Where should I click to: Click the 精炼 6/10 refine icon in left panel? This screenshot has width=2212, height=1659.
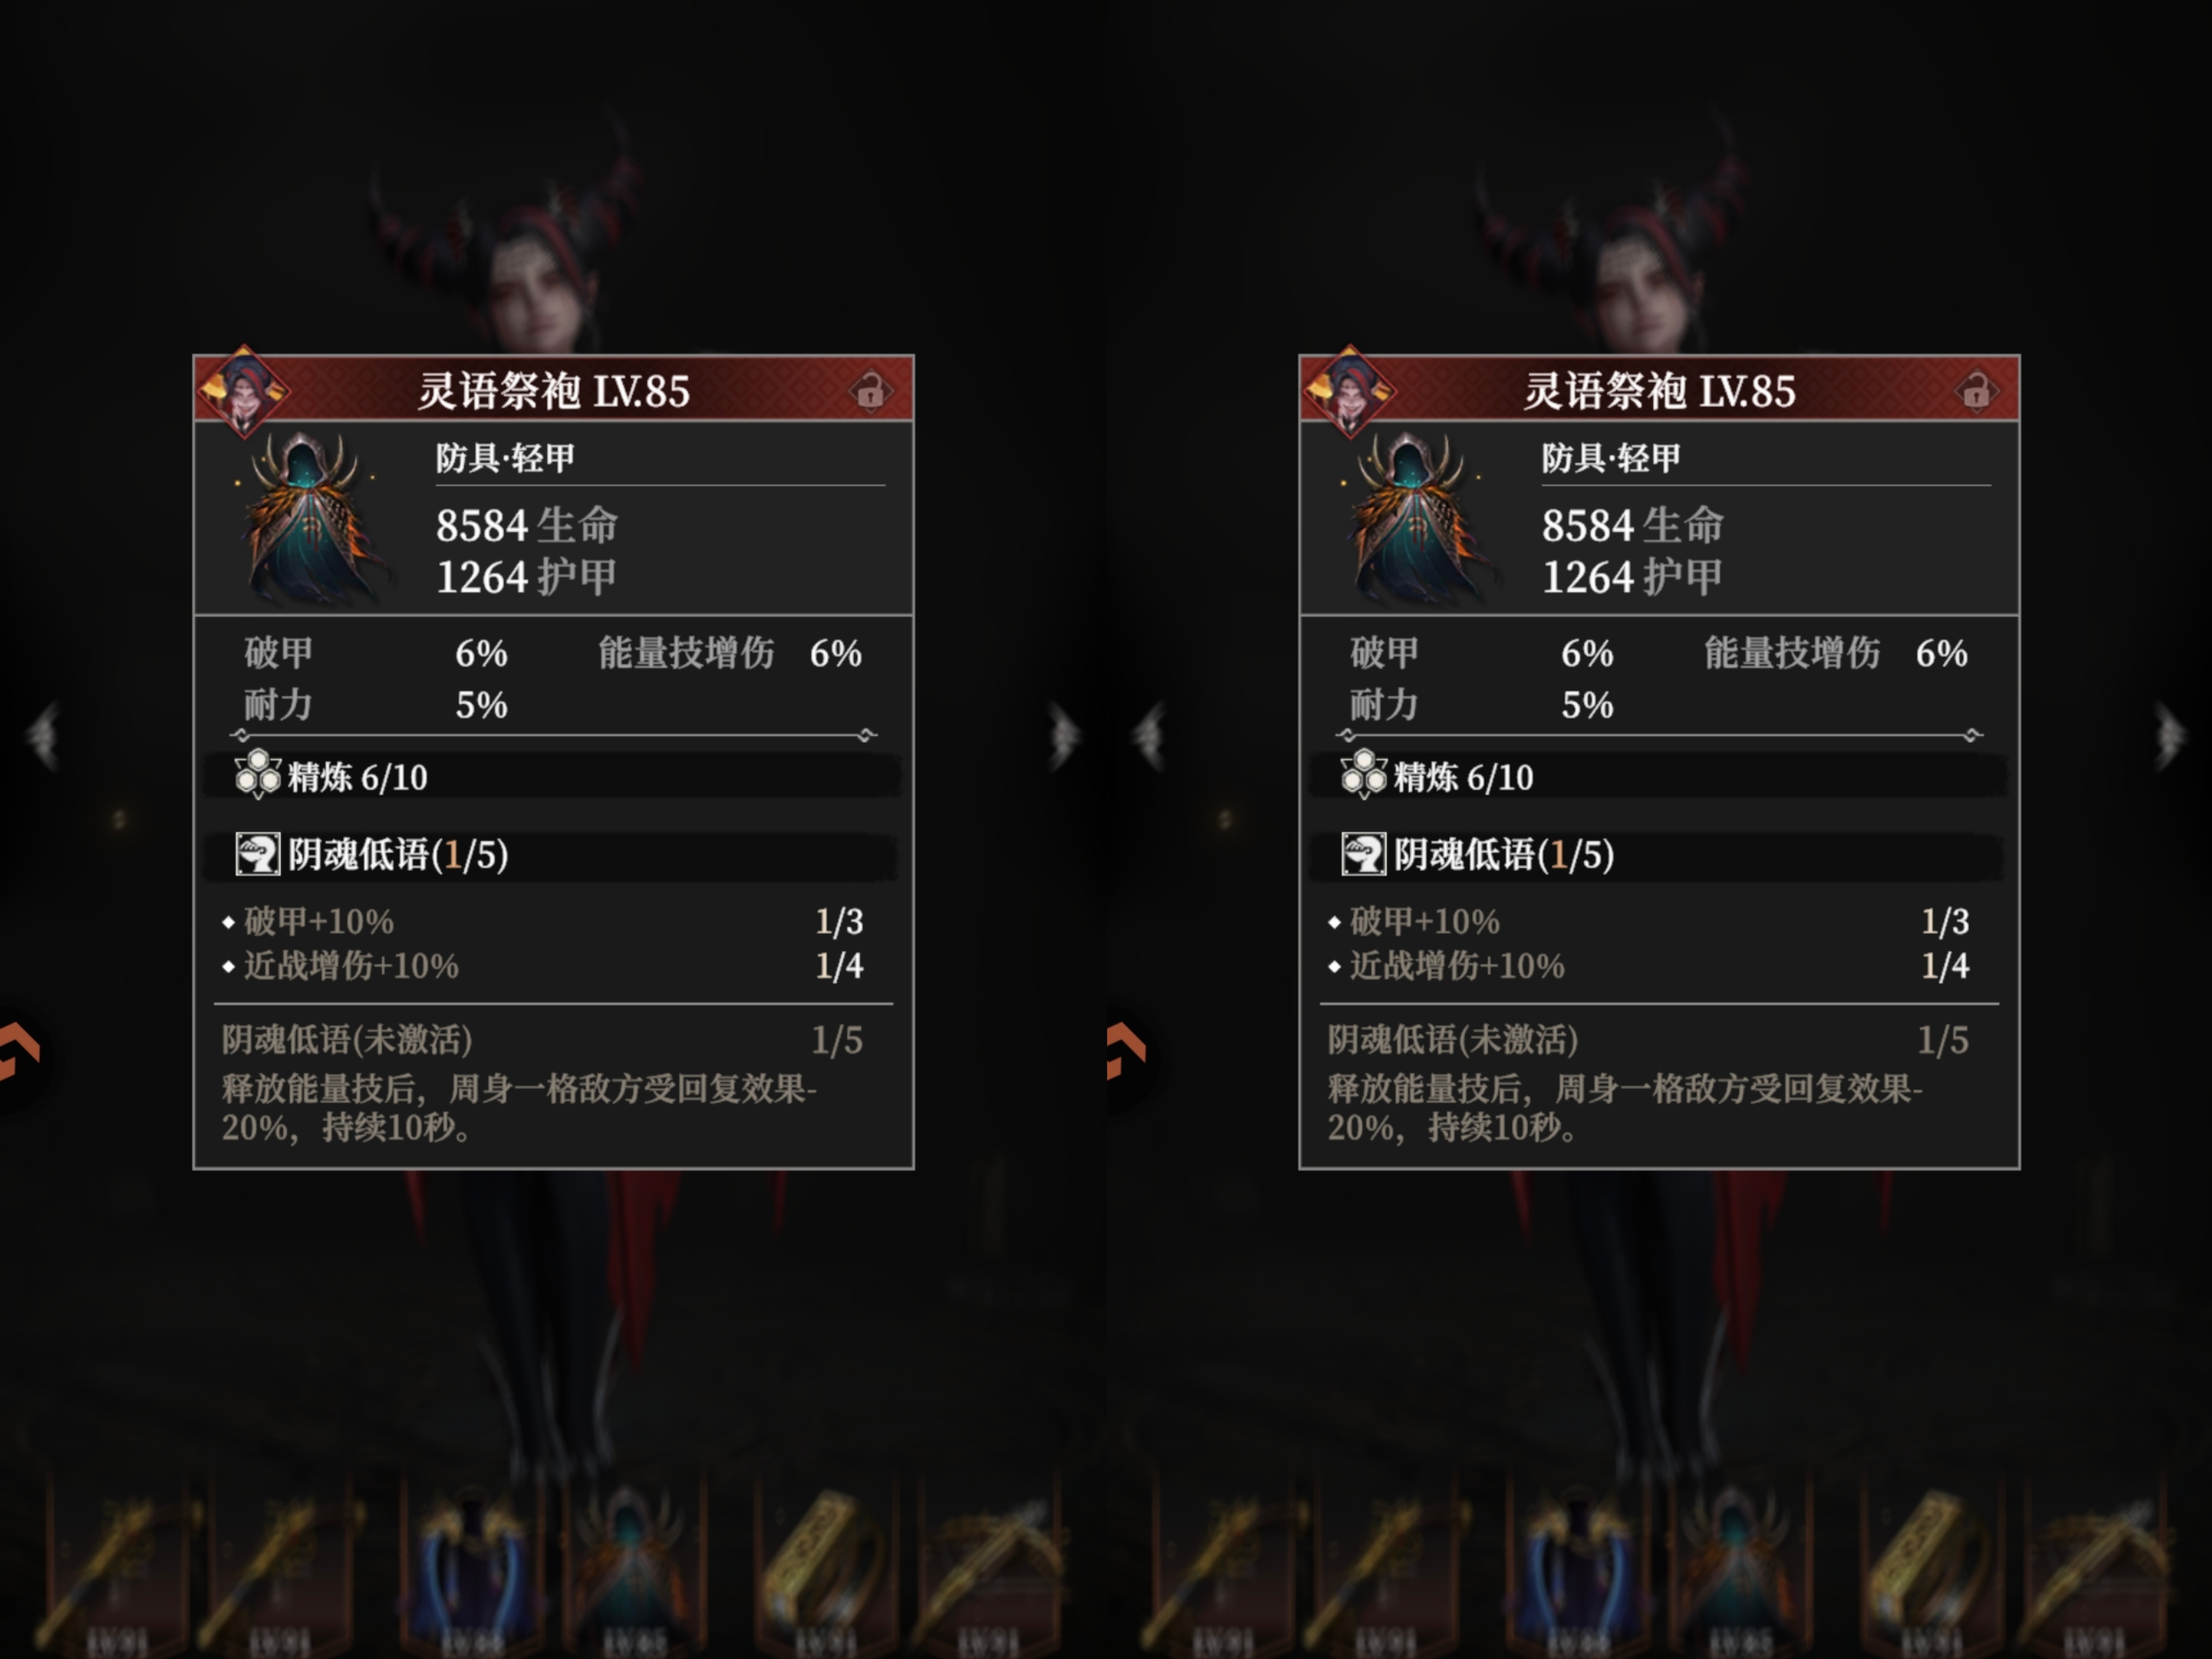[x=258, y=775]
